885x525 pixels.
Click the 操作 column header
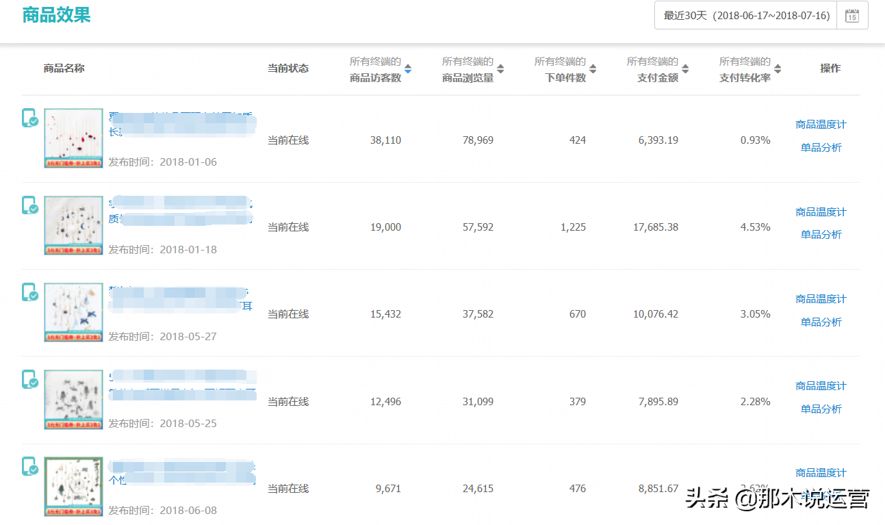pyautogui.click(x=830, y=68)
